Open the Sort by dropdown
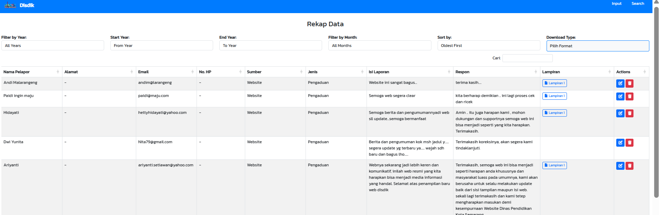 [x=488, y=46]
